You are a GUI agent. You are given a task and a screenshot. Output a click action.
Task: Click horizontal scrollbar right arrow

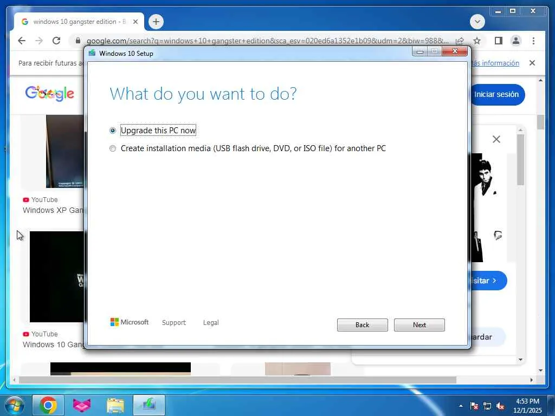click(531, 380)
